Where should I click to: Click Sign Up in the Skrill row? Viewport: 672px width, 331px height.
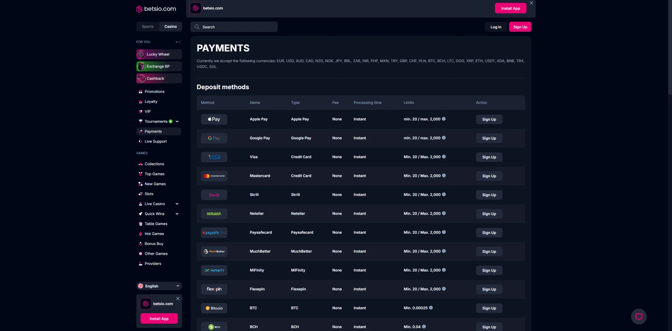coord(489,195)
